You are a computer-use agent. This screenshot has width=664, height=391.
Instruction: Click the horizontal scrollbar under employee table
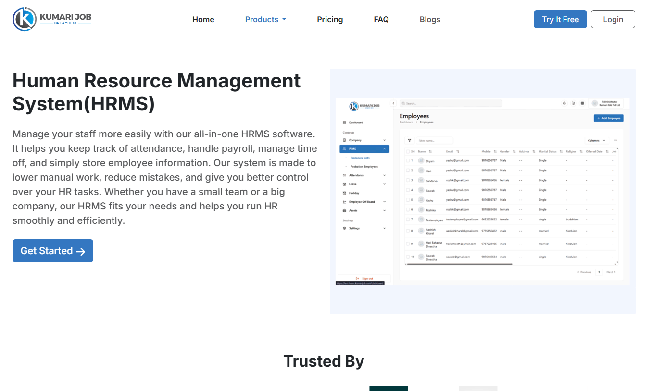pyautogui.click(x=459, y=264)
